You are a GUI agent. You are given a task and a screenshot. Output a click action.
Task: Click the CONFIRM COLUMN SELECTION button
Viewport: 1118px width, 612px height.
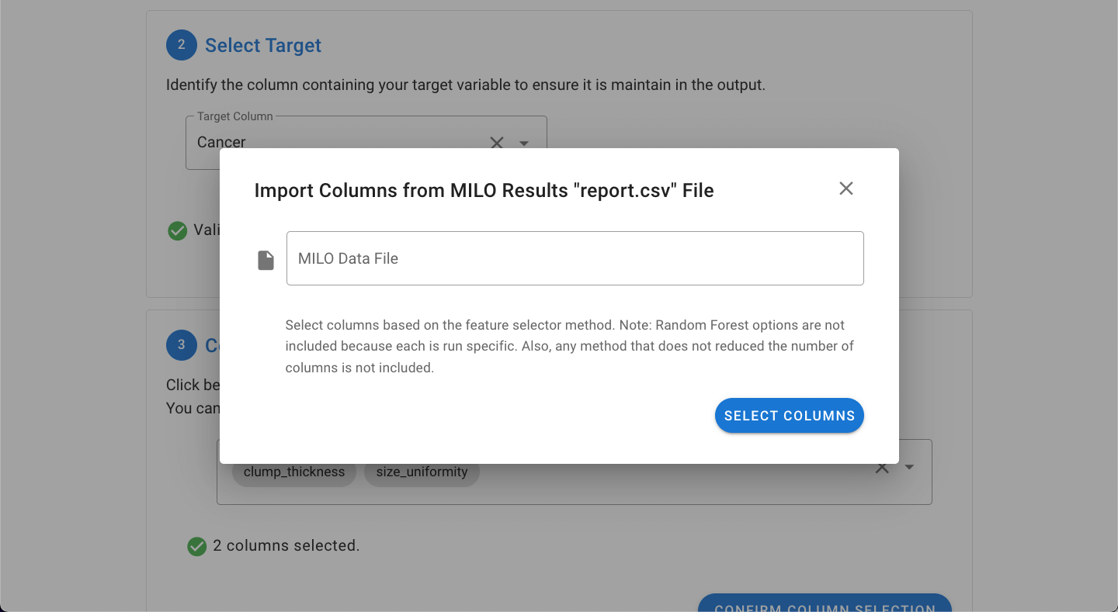click(825, 603)
